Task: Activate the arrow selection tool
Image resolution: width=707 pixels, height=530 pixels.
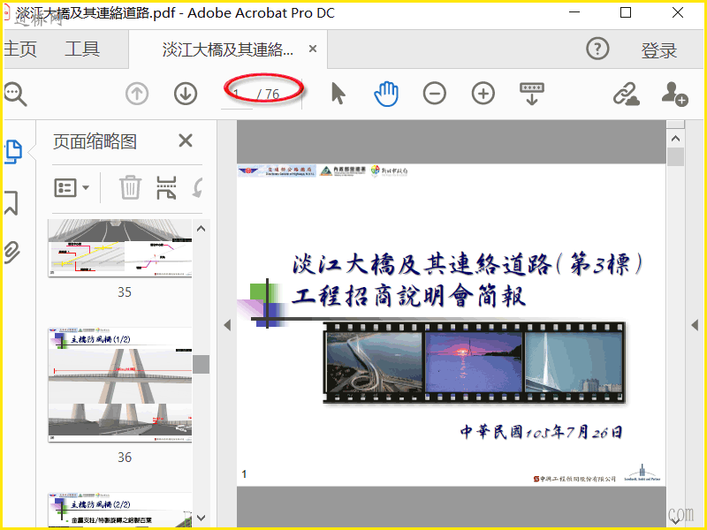Action: pyautogui.click(x=338, y=94)
